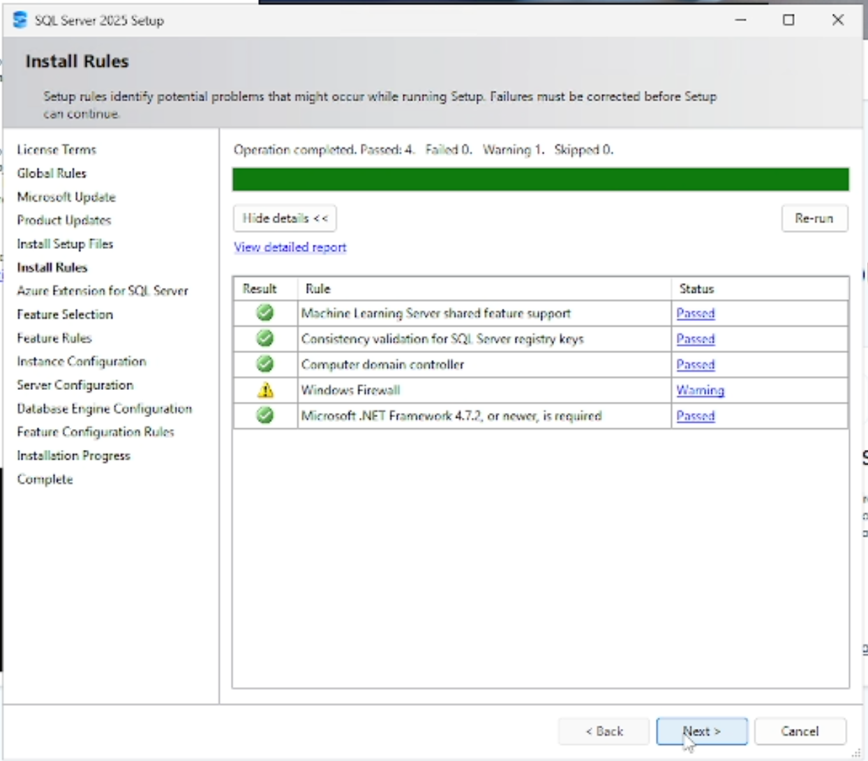Re-run the install rules check
The width and height of the screenshot is (868, 761).
814,218
